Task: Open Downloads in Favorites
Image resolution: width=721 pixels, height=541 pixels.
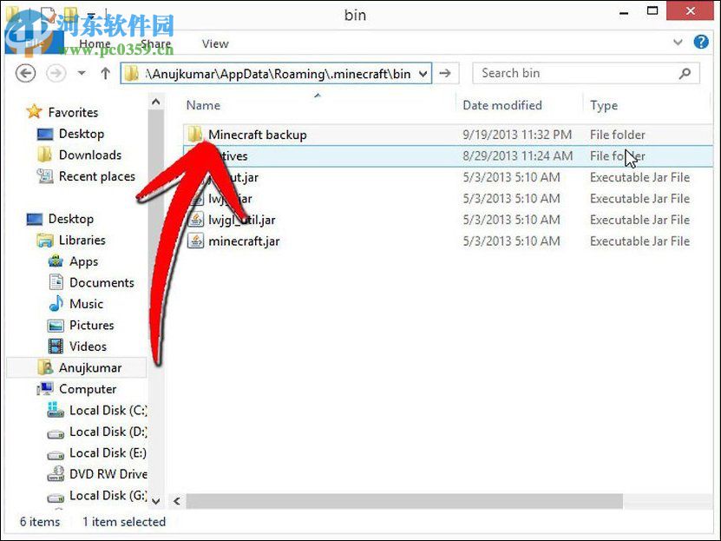Action: tap(90, 155)
